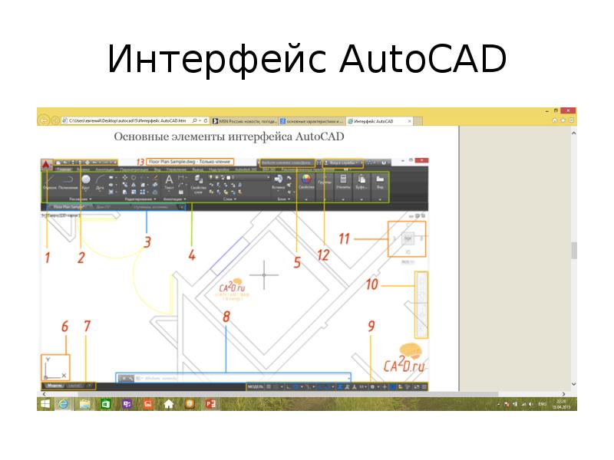Open the View panel (Вид) in ribbon

(380, 182)
